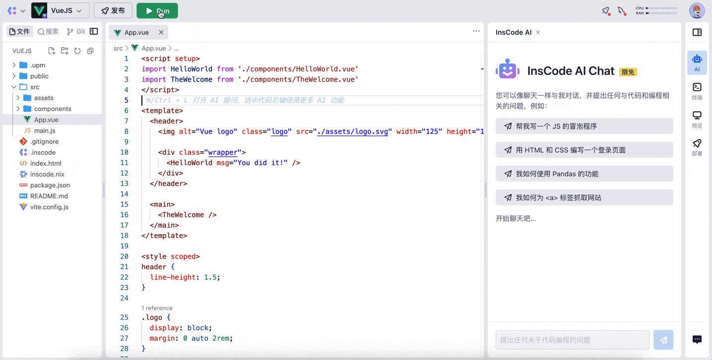Switch to the 文件 files tab
This screenshot has width=712, height=360.
tap(20, 31)
